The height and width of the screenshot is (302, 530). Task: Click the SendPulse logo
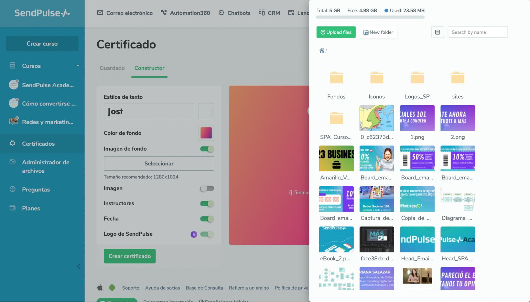tap(42, 13)
